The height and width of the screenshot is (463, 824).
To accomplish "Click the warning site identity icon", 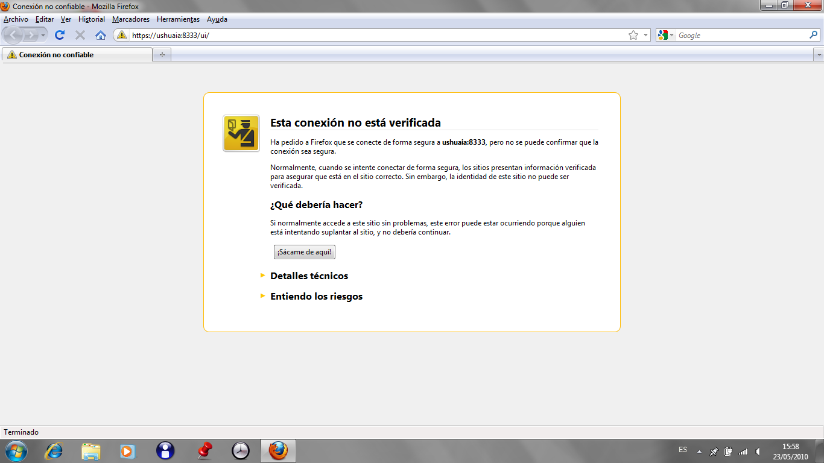I will [122, 35].
